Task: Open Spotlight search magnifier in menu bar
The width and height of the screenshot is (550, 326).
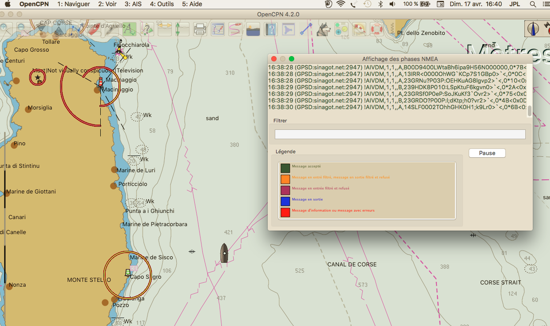Action: (533, 4)
